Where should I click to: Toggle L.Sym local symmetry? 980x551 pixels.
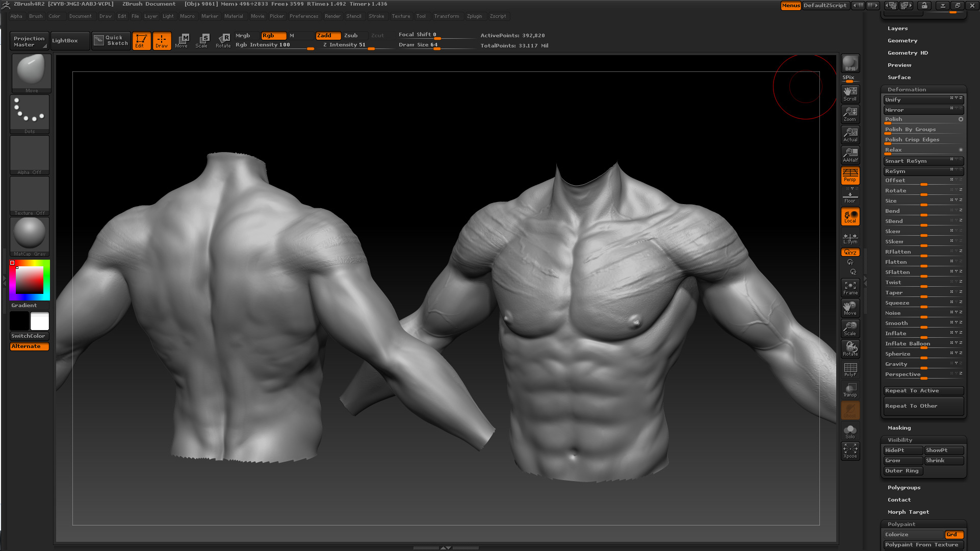(x=850, y=238)
